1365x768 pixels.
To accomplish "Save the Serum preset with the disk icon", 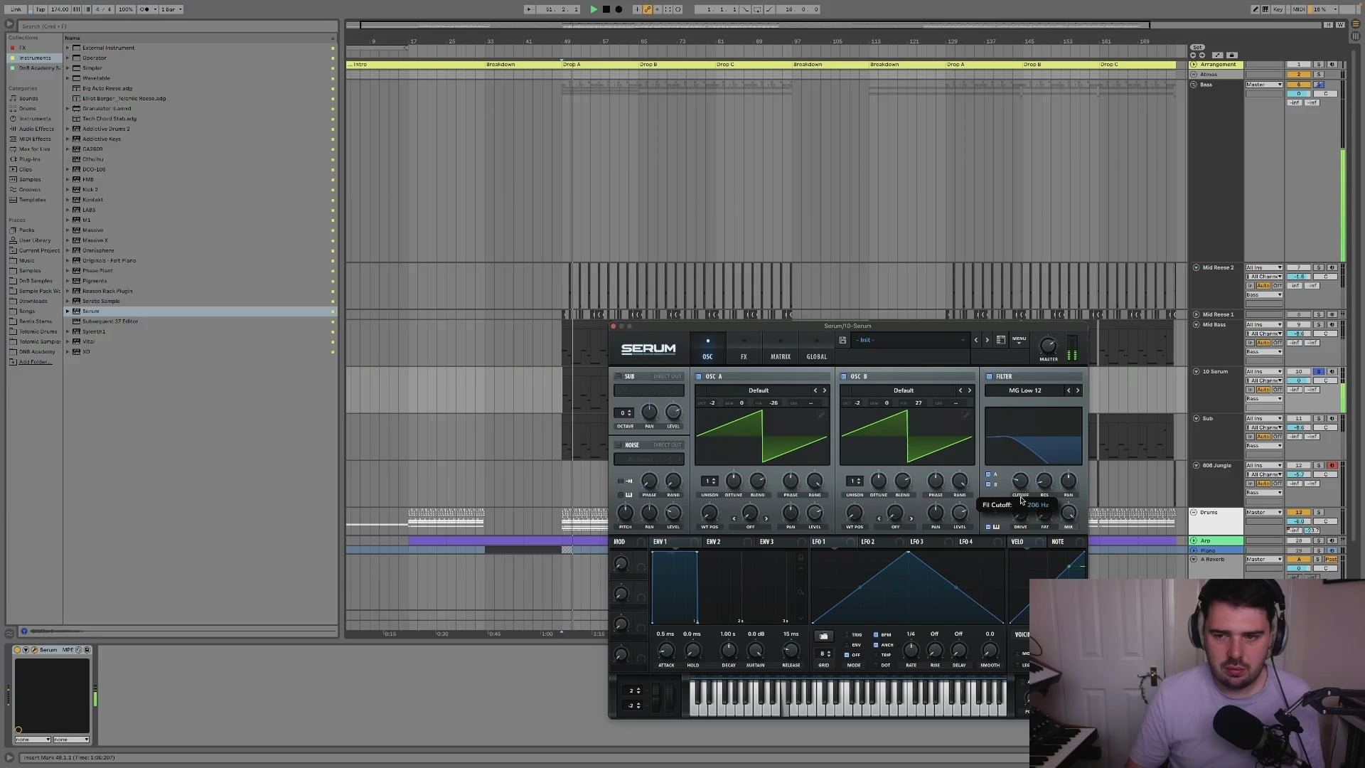I will click(x=842, y=340).
